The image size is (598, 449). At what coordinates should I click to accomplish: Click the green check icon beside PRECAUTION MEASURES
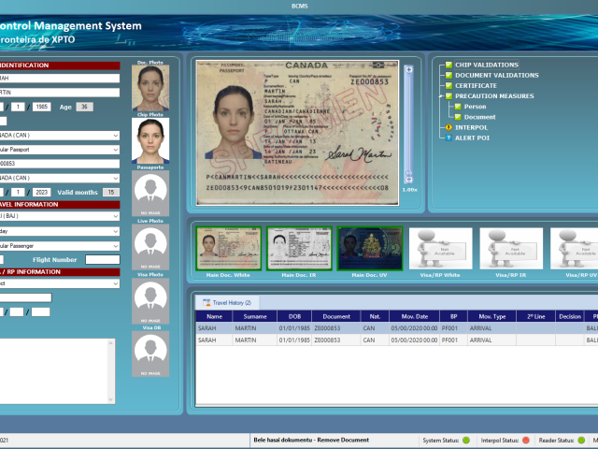click(448, 95)
